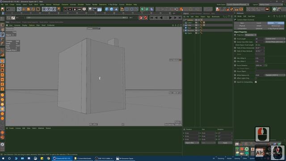Open the Projection dropdown
This screenshot has width=286, height=161.
[250, 35]
